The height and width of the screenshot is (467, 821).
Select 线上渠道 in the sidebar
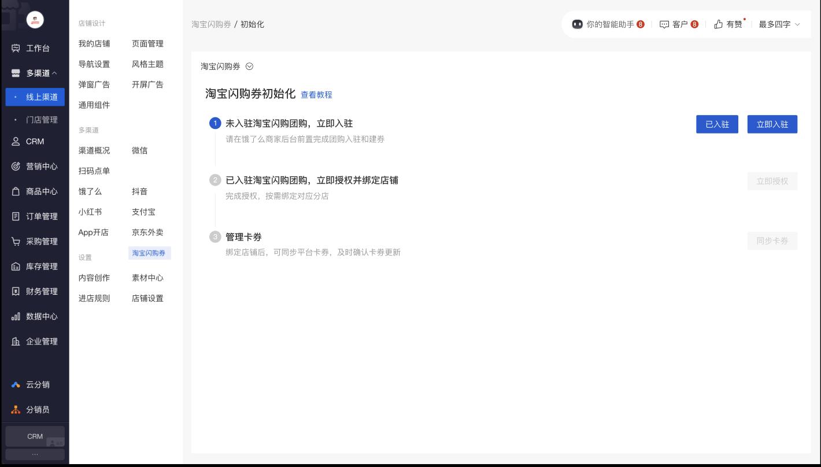point(42,97)
